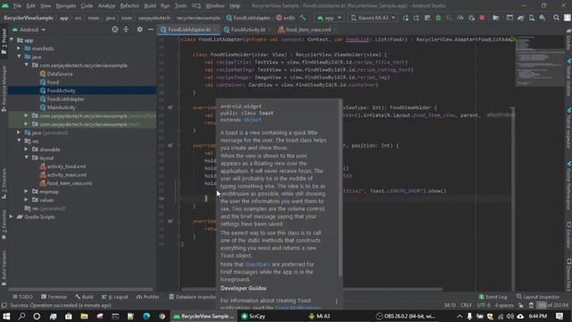572x322 pixels.
Task: Open Project panel gear settings
Action: [139, 30]
